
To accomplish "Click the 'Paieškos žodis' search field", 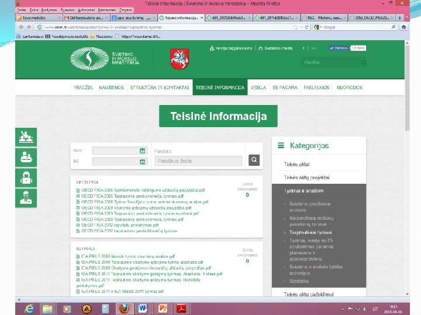I will [x=198, y=161].
